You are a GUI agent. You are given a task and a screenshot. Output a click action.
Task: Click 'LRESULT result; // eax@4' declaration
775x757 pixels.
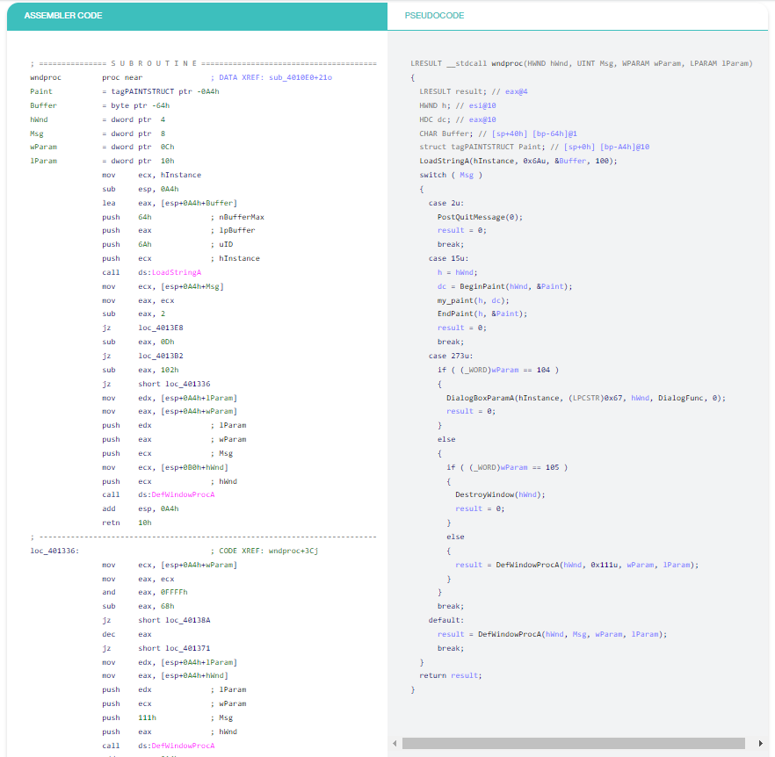[474, 91]
